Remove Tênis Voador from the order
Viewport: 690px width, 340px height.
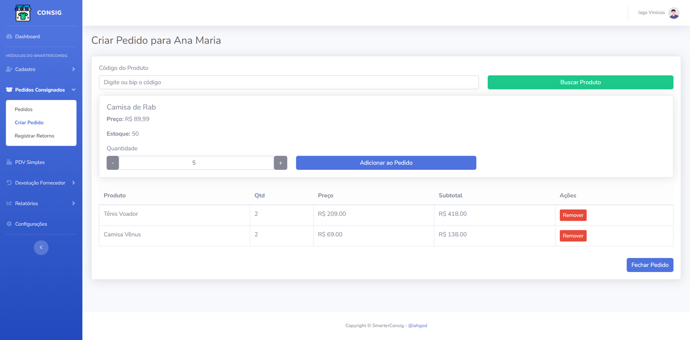(x=573, y=215)
